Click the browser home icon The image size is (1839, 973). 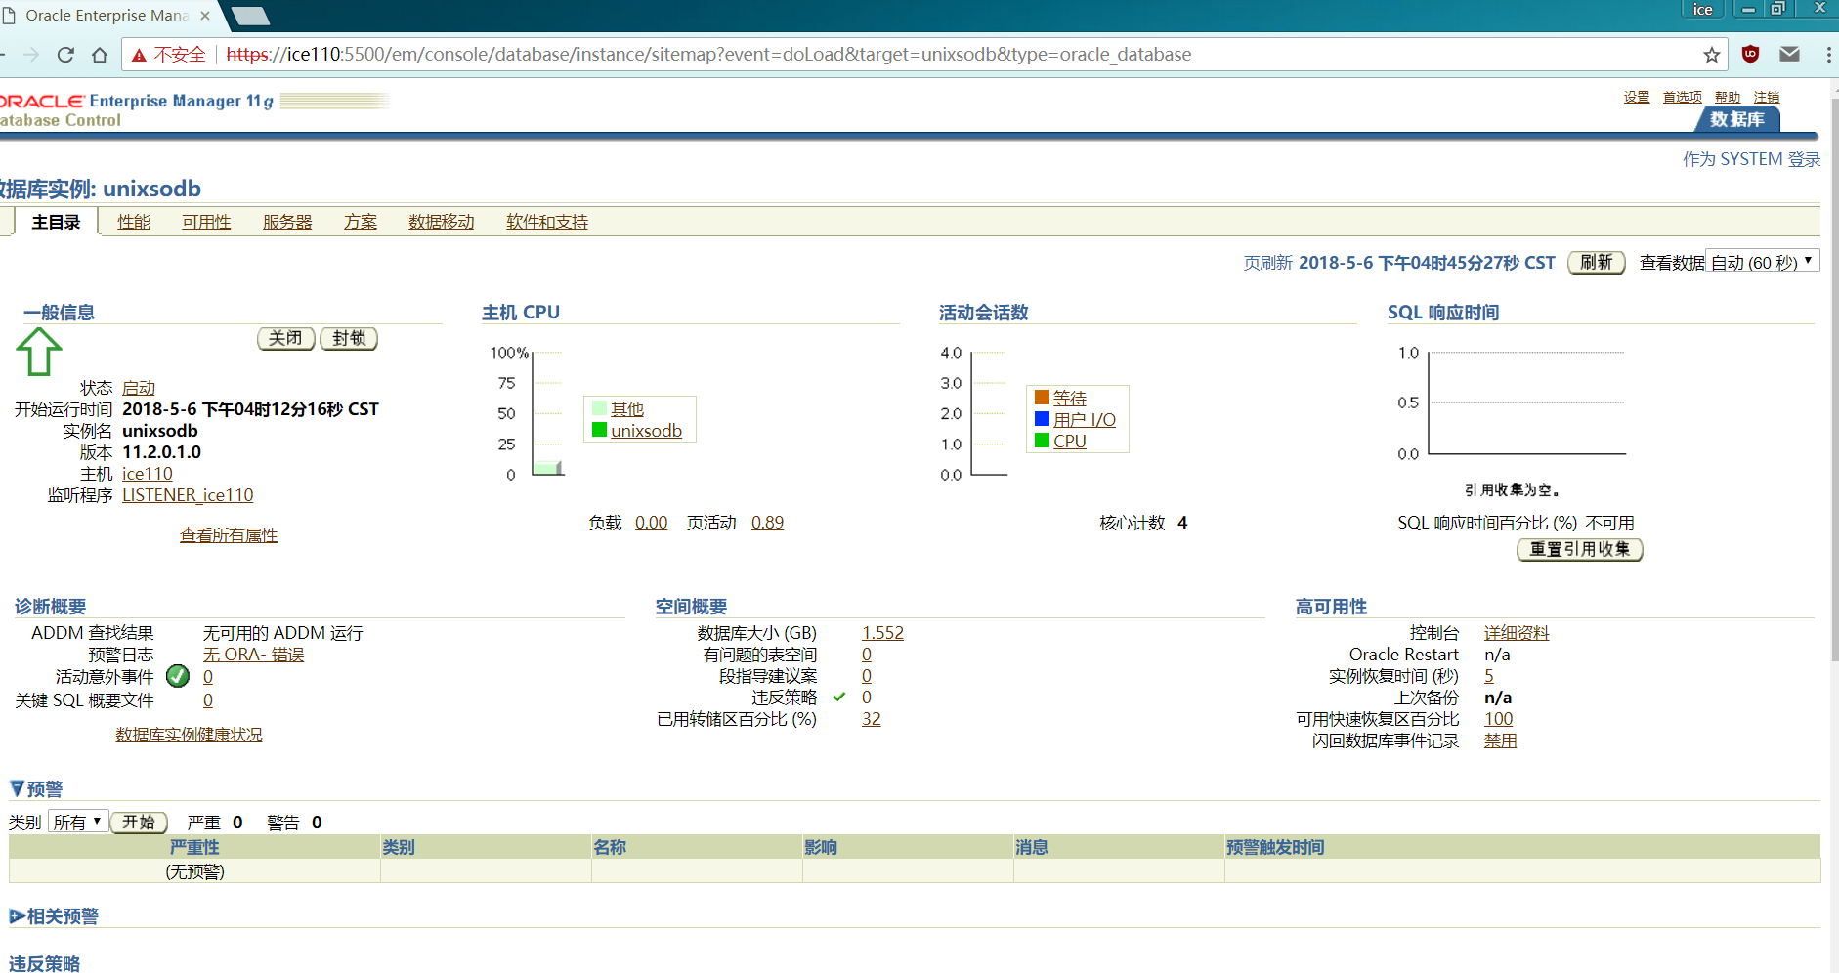pos(100,55)
